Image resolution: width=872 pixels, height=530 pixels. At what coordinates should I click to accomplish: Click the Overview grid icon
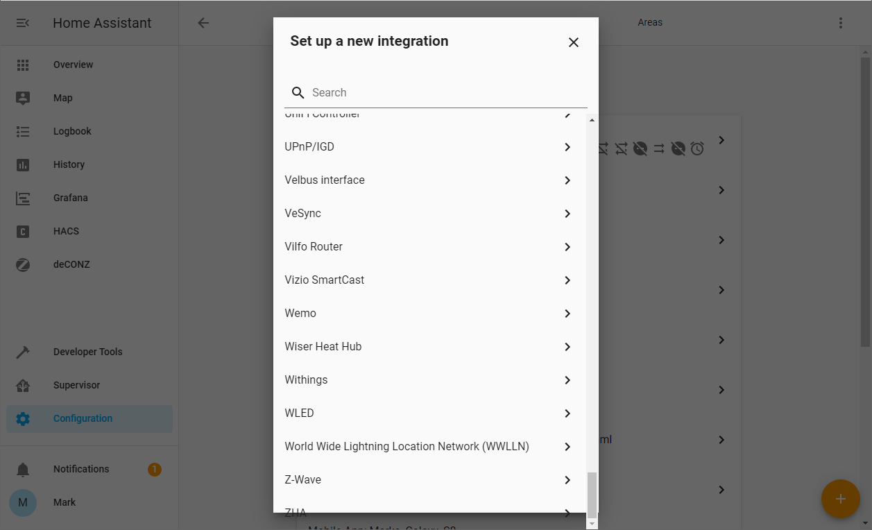pos(23,65)
